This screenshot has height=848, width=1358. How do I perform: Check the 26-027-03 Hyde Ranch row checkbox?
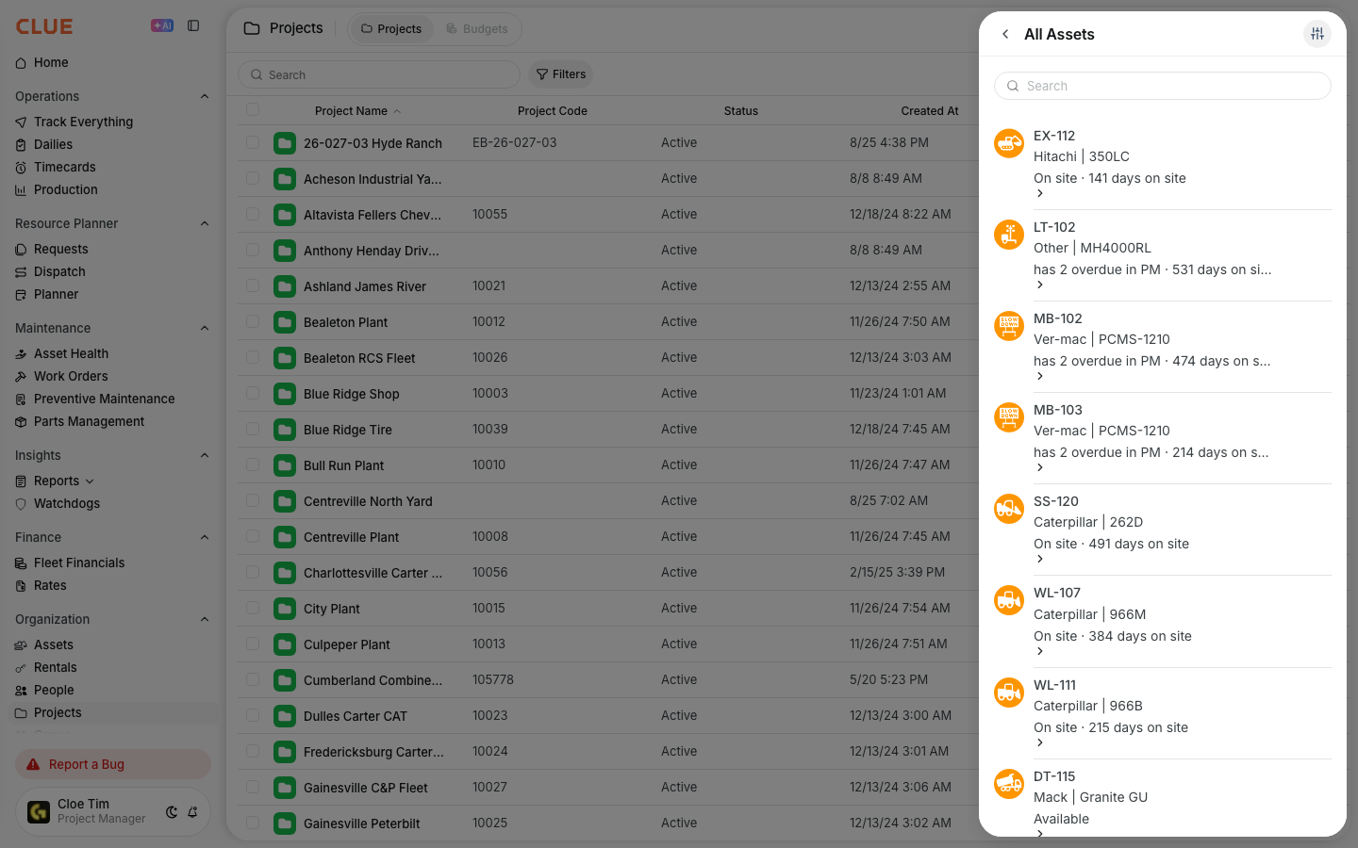coord(253,142)
